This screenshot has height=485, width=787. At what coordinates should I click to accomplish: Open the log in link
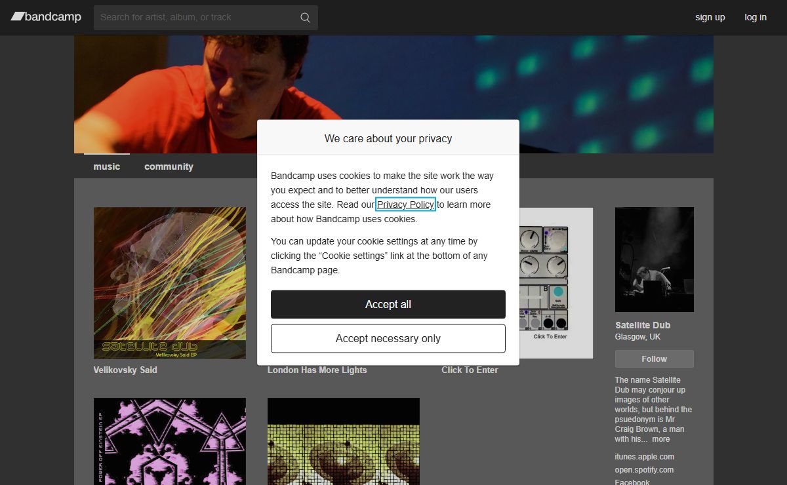[756, 17]
